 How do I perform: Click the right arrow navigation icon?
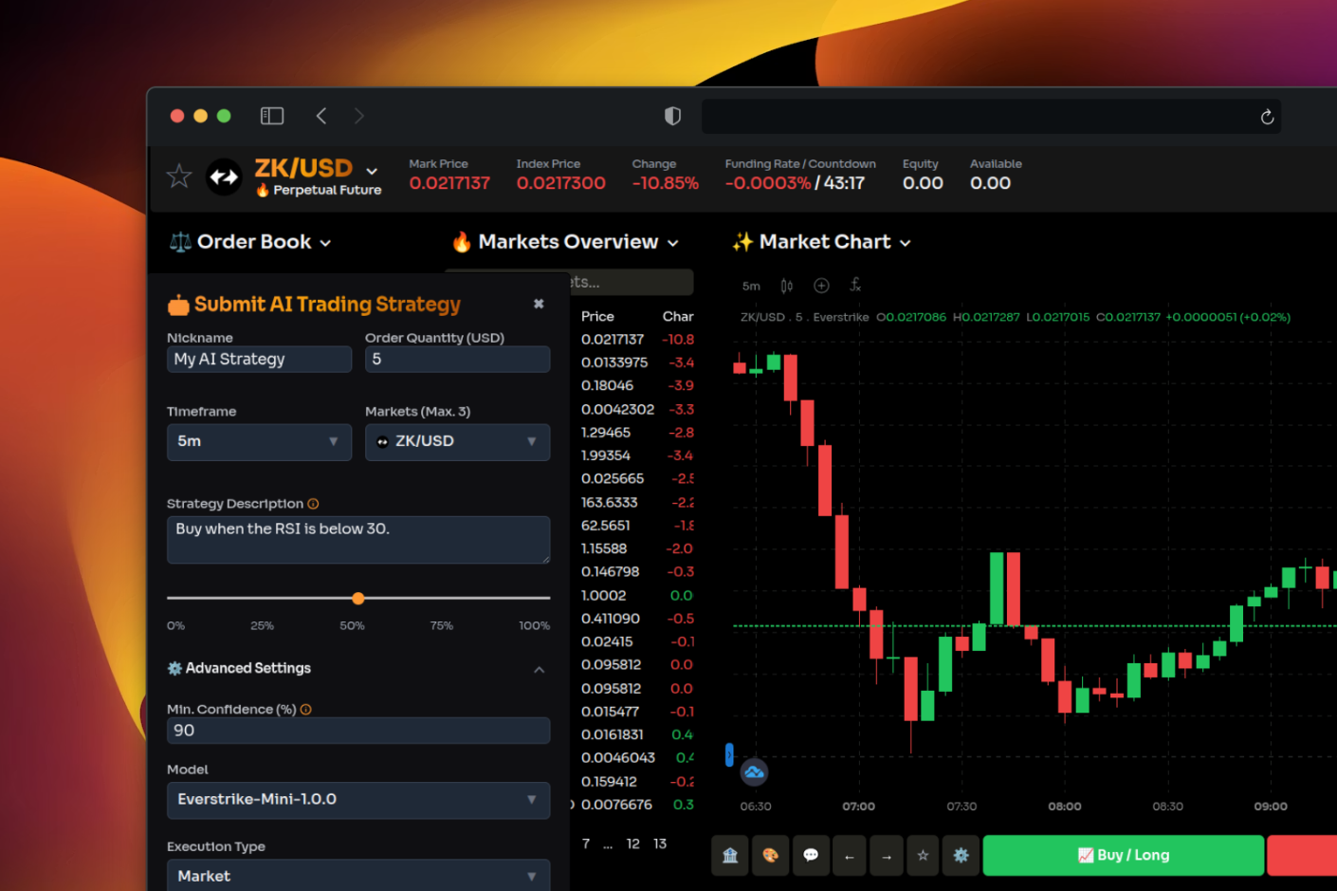click(886, 855)
